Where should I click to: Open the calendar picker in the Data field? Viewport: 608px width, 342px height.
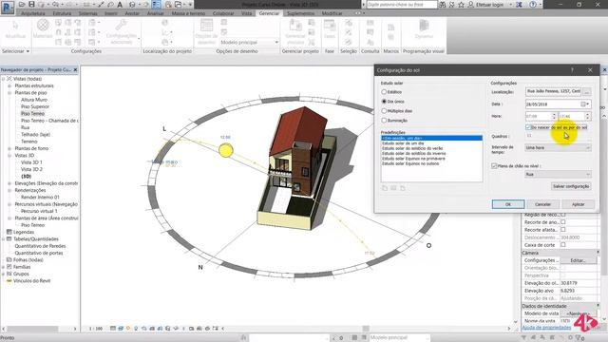coord(585,104)
